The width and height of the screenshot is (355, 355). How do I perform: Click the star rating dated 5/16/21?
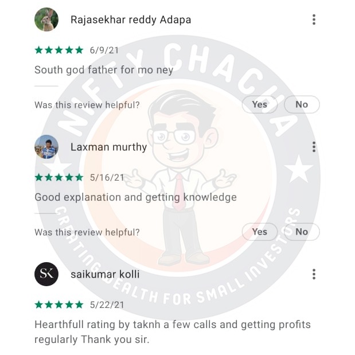pos(59,177)
